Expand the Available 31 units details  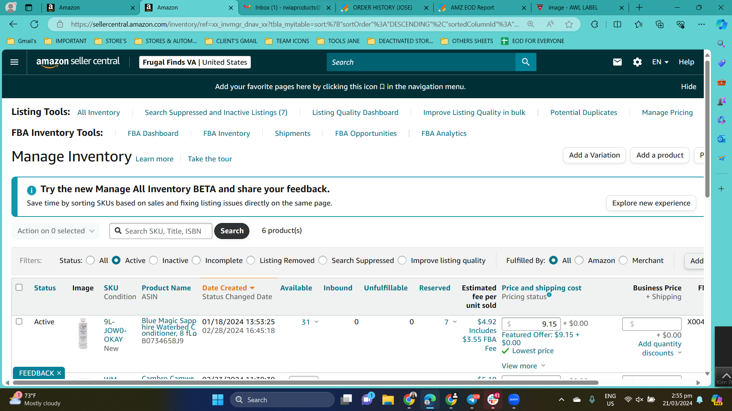316,322
